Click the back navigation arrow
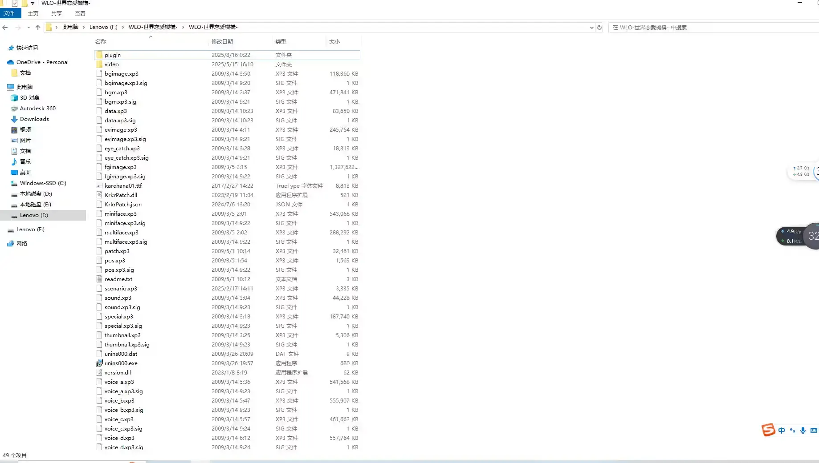Screen dimensions: 819x463 [5, 28]
